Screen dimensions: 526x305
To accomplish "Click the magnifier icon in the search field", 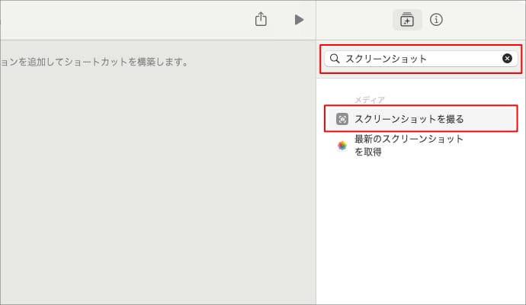I will (x=335, y=59).
